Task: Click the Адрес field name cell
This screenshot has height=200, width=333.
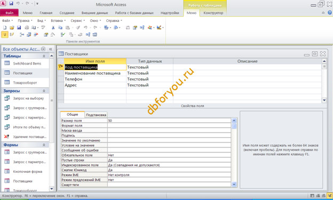Action: 95,85
